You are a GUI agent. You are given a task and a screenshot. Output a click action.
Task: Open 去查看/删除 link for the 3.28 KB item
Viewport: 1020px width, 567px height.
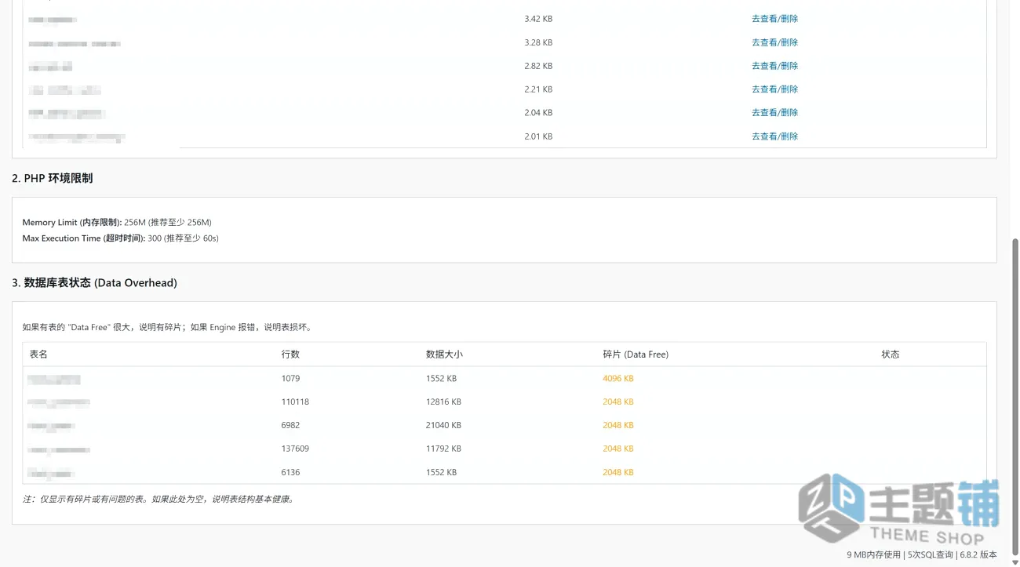pos(774,42)
